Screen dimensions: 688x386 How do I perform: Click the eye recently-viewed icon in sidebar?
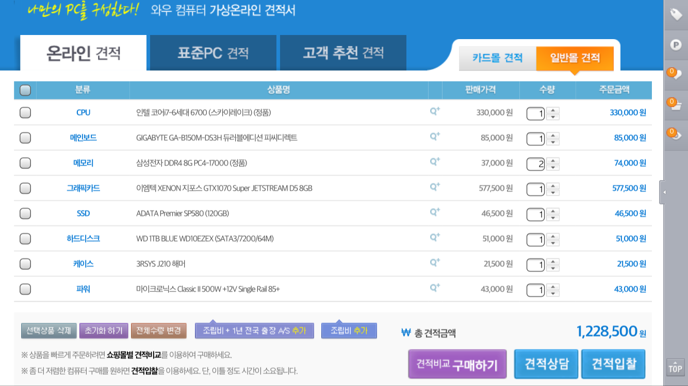tap(676, 135)
